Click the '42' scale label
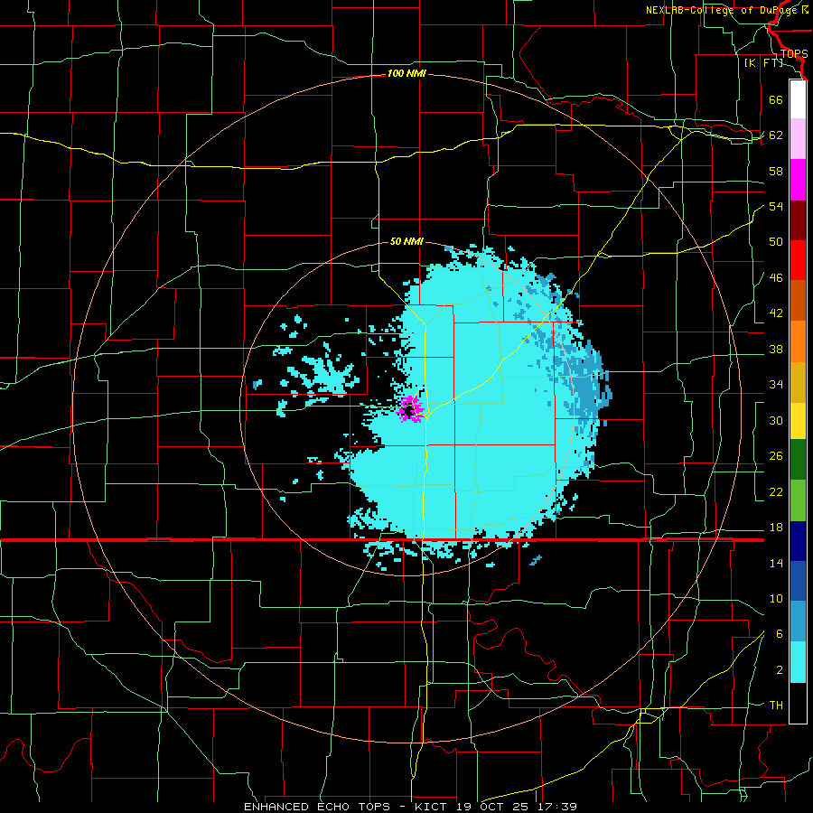 click(x=776, y=313)
